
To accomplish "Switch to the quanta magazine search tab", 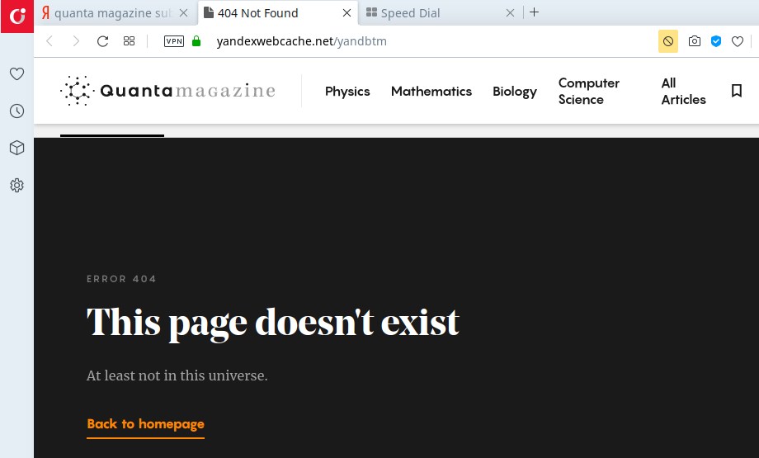I will (x=107, y=13).
